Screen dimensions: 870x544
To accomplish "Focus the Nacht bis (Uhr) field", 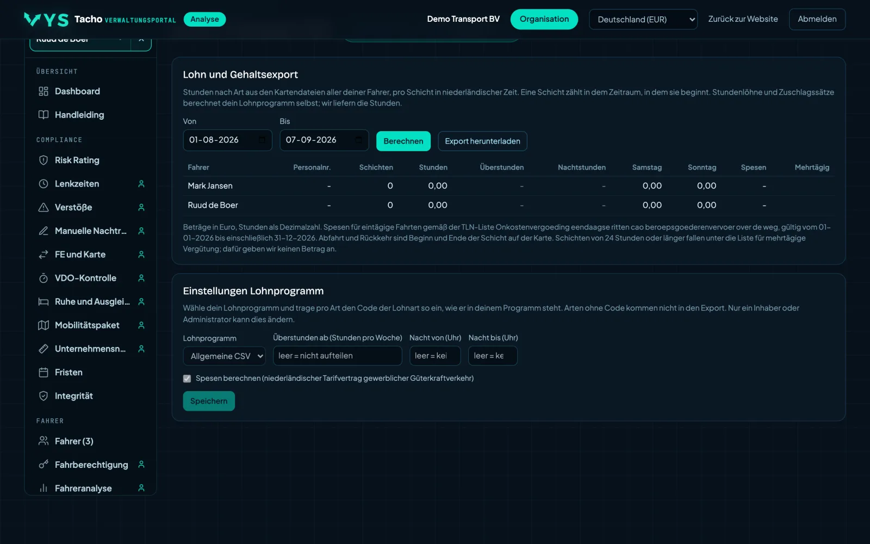I will click(x=493, y=356).
